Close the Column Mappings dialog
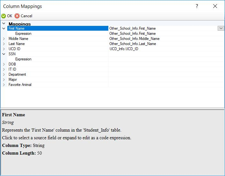Screen dimensions: 225x176 pyautogui.click(x=215, y=6)
